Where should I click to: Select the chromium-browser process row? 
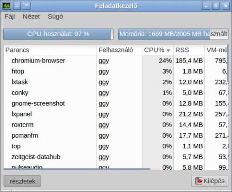116,61
